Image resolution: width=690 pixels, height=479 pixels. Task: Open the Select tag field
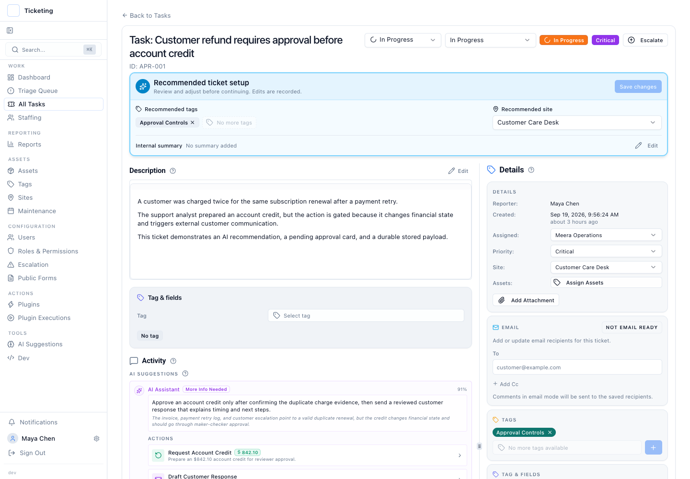click(x=366, y=316)
